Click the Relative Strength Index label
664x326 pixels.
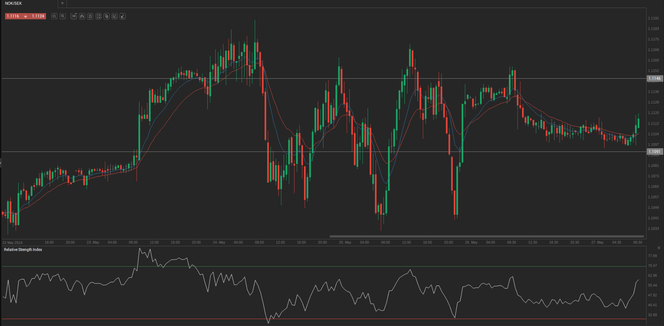(23, 250)
